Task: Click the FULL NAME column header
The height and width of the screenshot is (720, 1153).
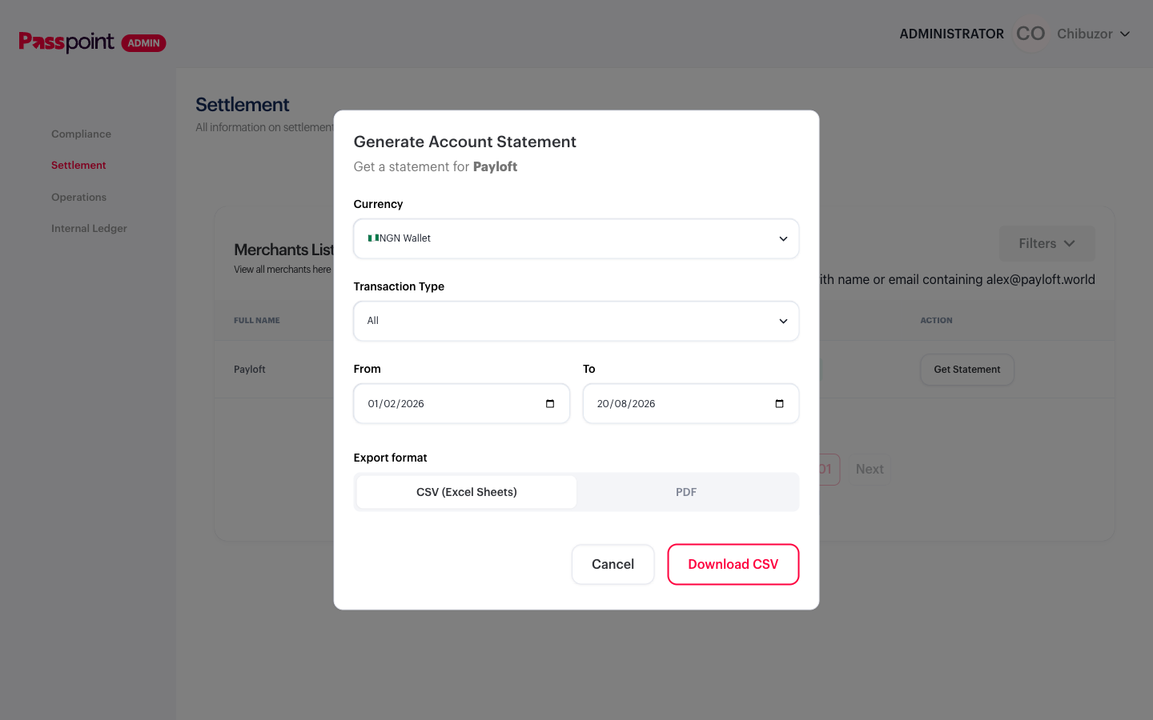Action: 257,321
